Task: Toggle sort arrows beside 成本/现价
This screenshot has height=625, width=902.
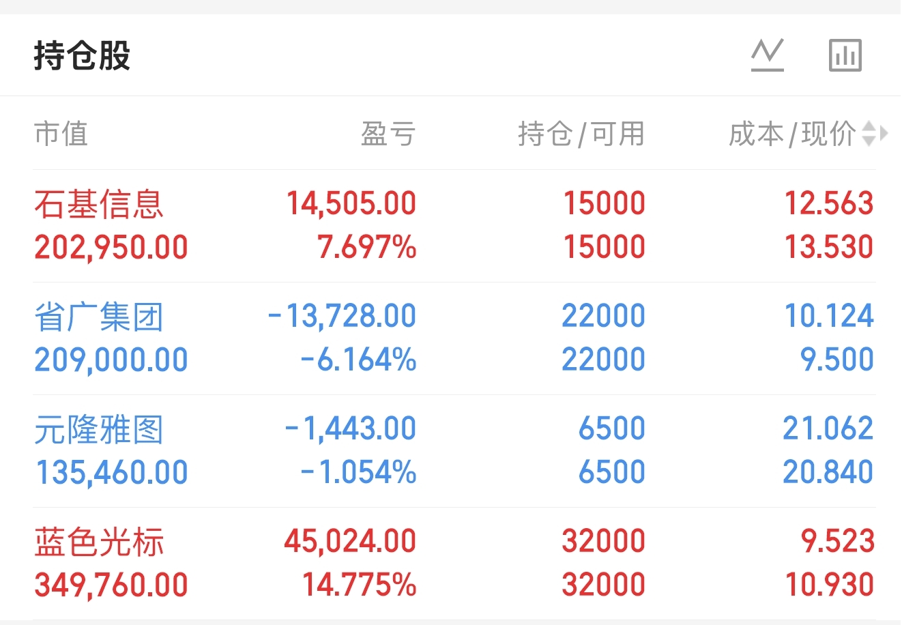Action: 869,134
